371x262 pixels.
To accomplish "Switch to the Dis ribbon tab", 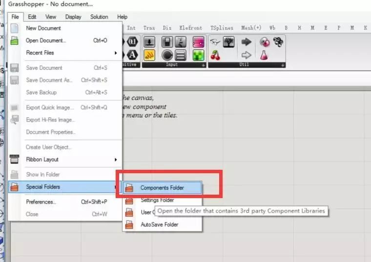I will point(167,28).
